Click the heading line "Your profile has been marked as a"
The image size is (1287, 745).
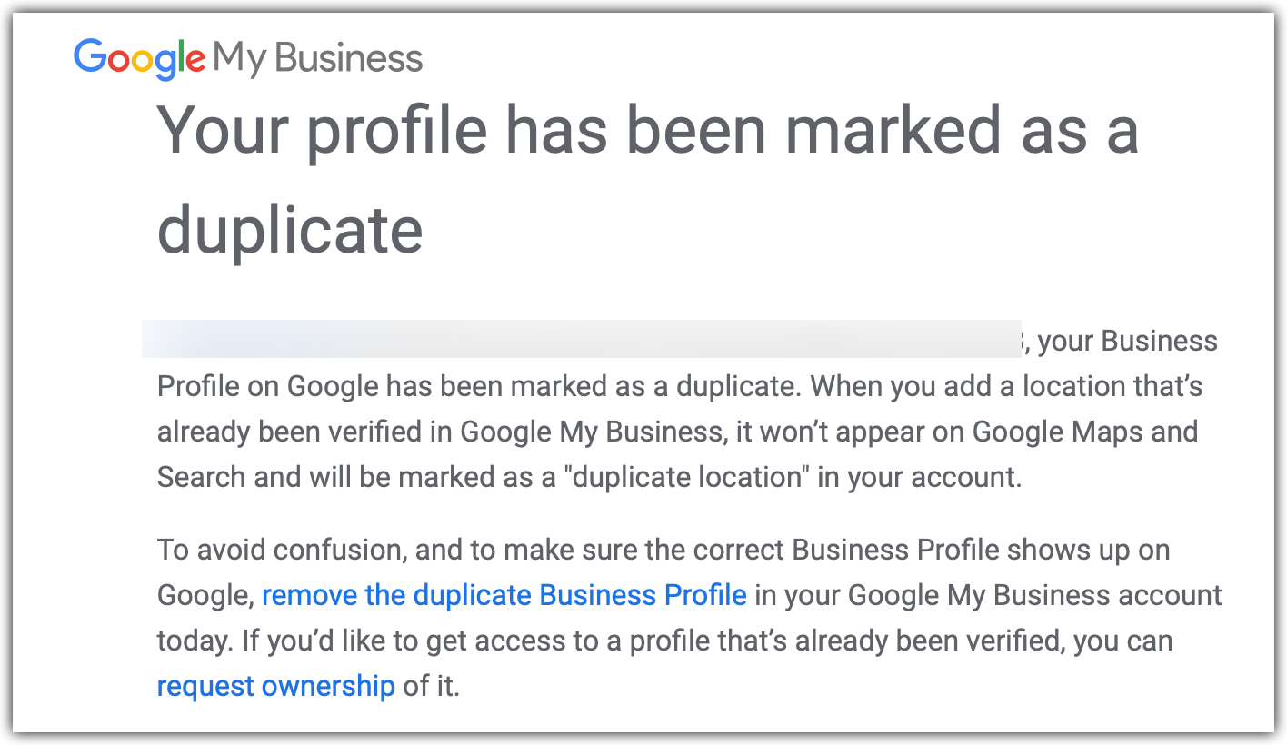click(x=648, y=129)
